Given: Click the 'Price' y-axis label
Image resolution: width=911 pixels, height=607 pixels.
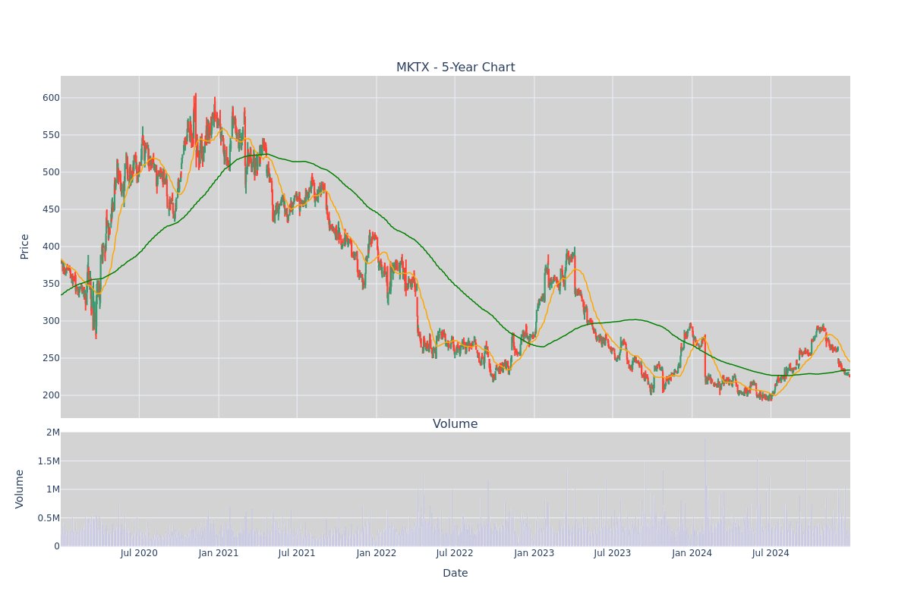Looking at the screenshot, I should pyautogui.click(x=24, y=247).
